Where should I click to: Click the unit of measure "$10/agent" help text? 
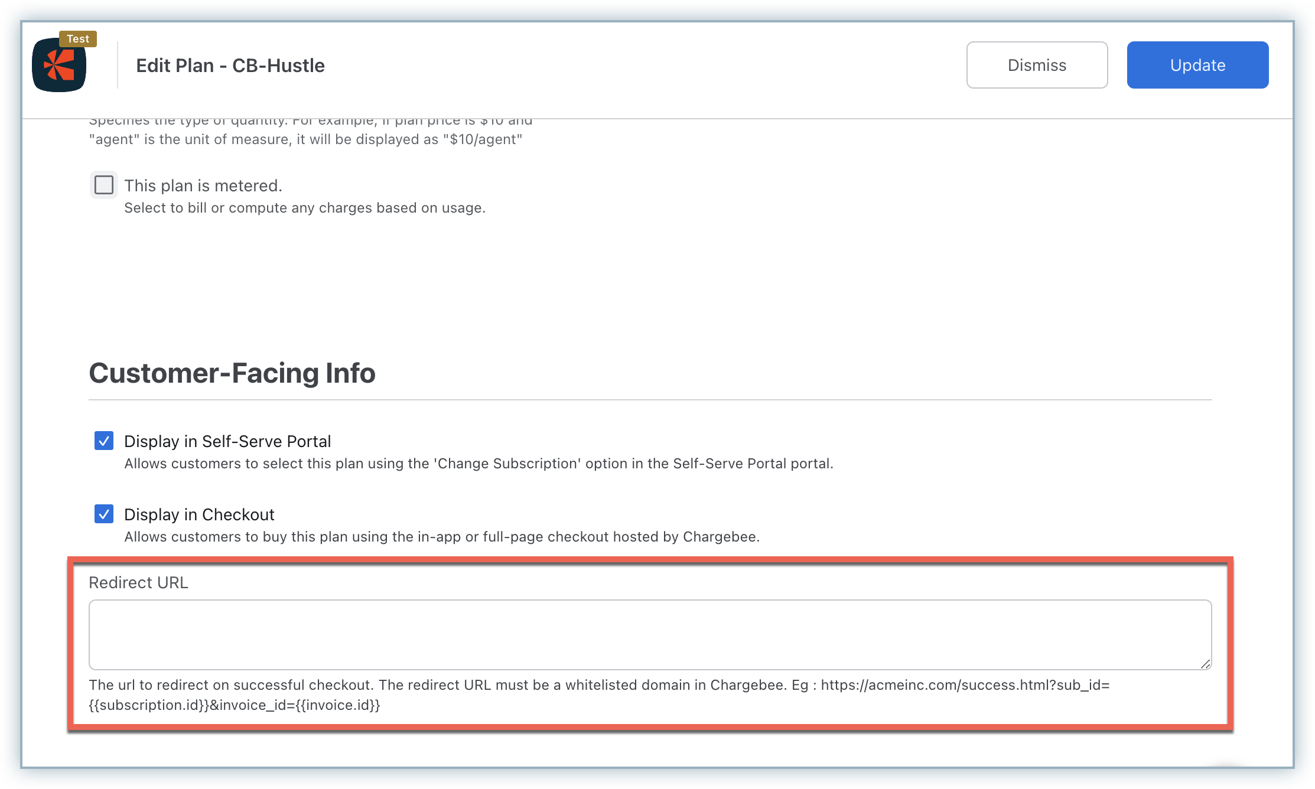[305, 139]
